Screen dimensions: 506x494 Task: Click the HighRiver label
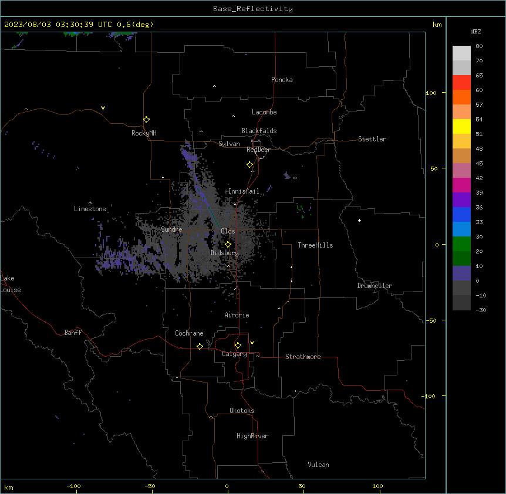click(x=252, y=436)
